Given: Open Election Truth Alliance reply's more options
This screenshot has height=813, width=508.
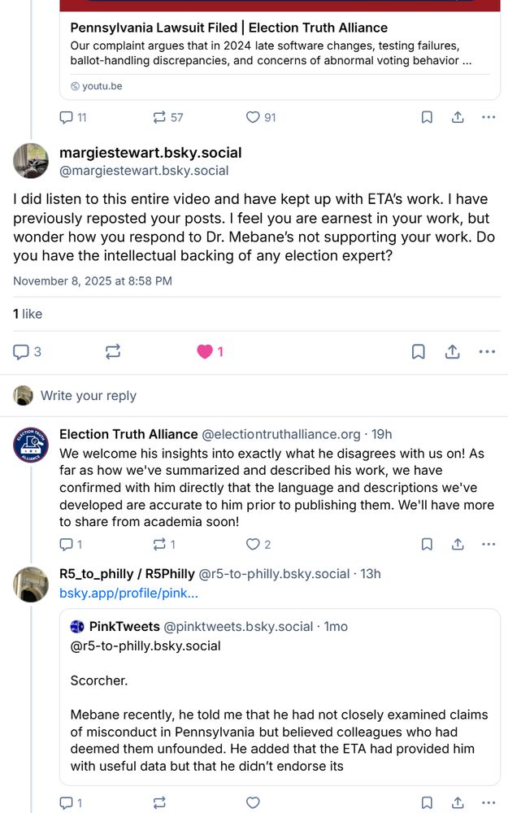Looking at the screenshot, I should pyautogui.click(x=488, y=544).
